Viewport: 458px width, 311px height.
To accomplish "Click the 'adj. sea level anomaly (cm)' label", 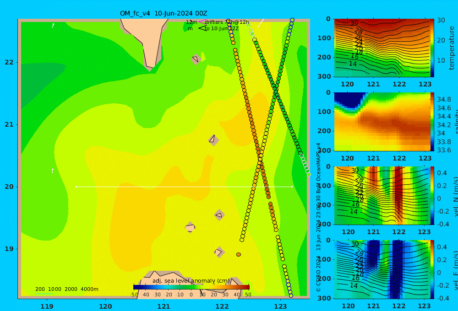I will point(191,281).
